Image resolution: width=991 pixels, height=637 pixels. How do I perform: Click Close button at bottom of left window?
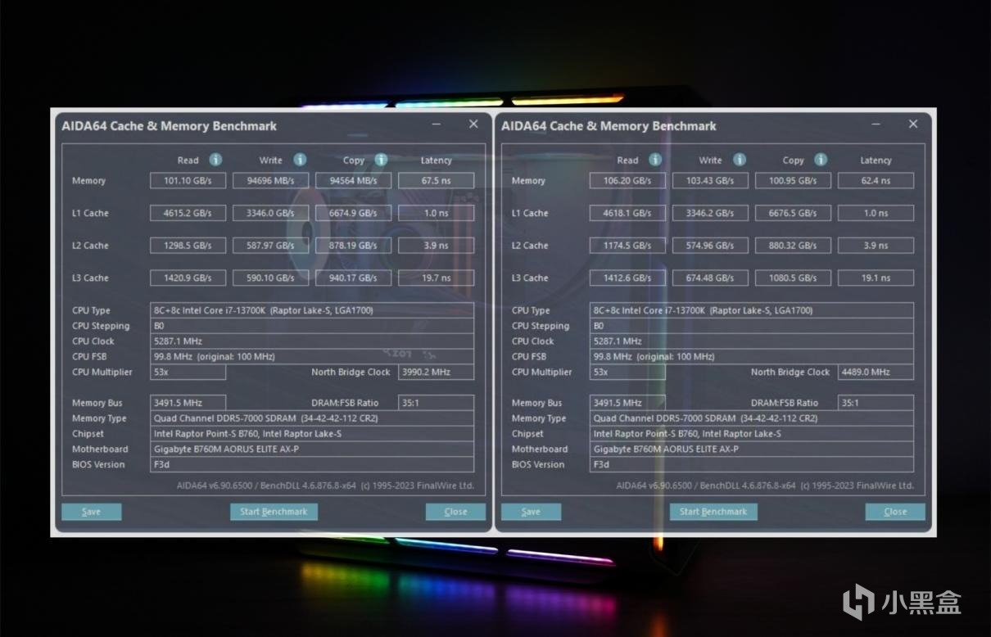pyautogui.click(x=455, y=512)
